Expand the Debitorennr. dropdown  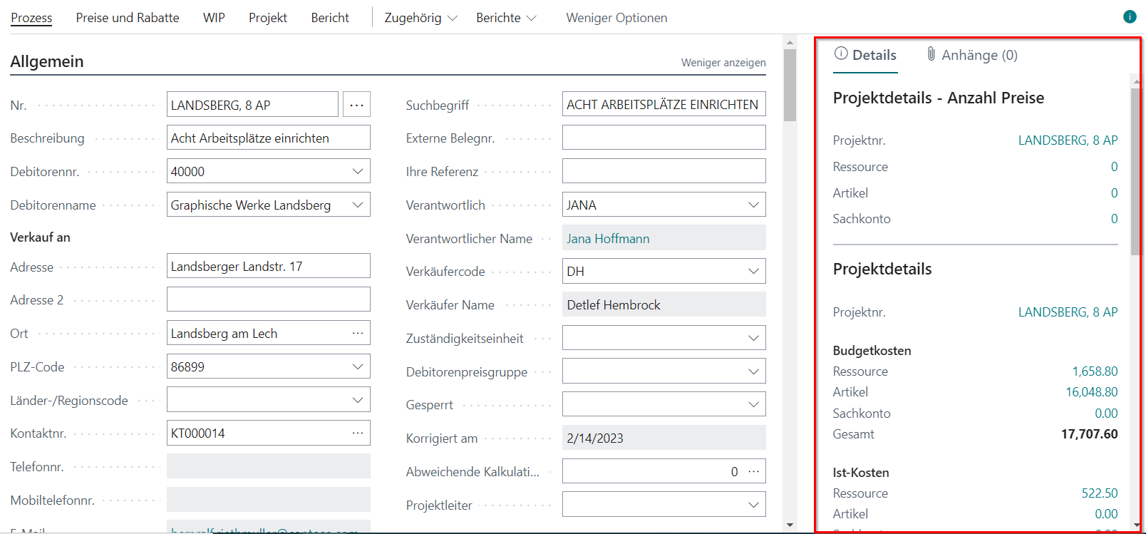pyautogui.click(x=357, y=171)
